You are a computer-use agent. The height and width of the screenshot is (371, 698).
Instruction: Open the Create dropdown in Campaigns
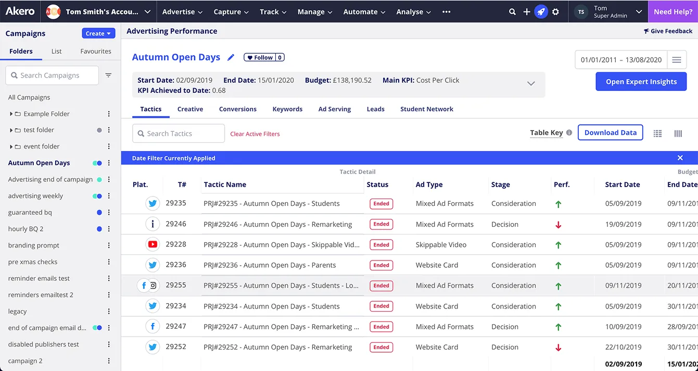pos(98,33)
